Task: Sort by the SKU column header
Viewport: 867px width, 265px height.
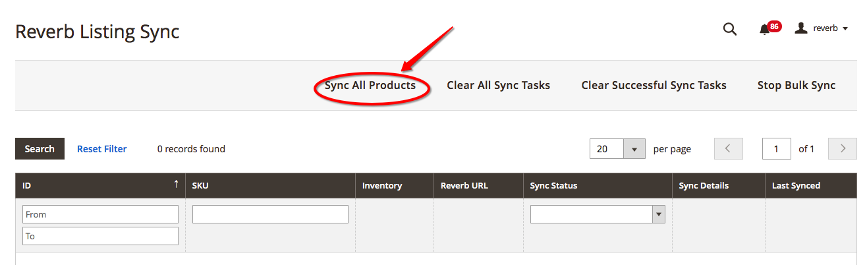Action: pos(270,186)
